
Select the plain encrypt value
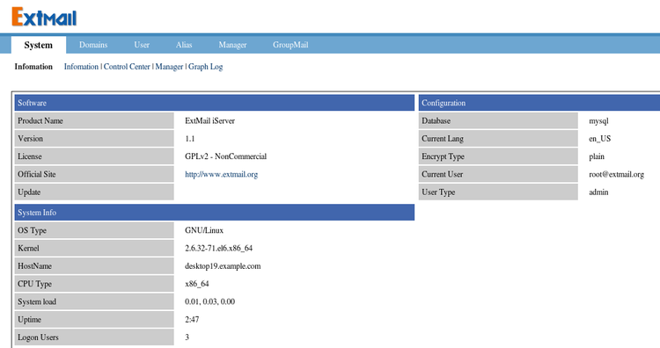[x=597, y=156]
